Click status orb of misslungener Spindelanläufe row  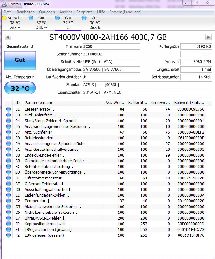coord(9,143)
